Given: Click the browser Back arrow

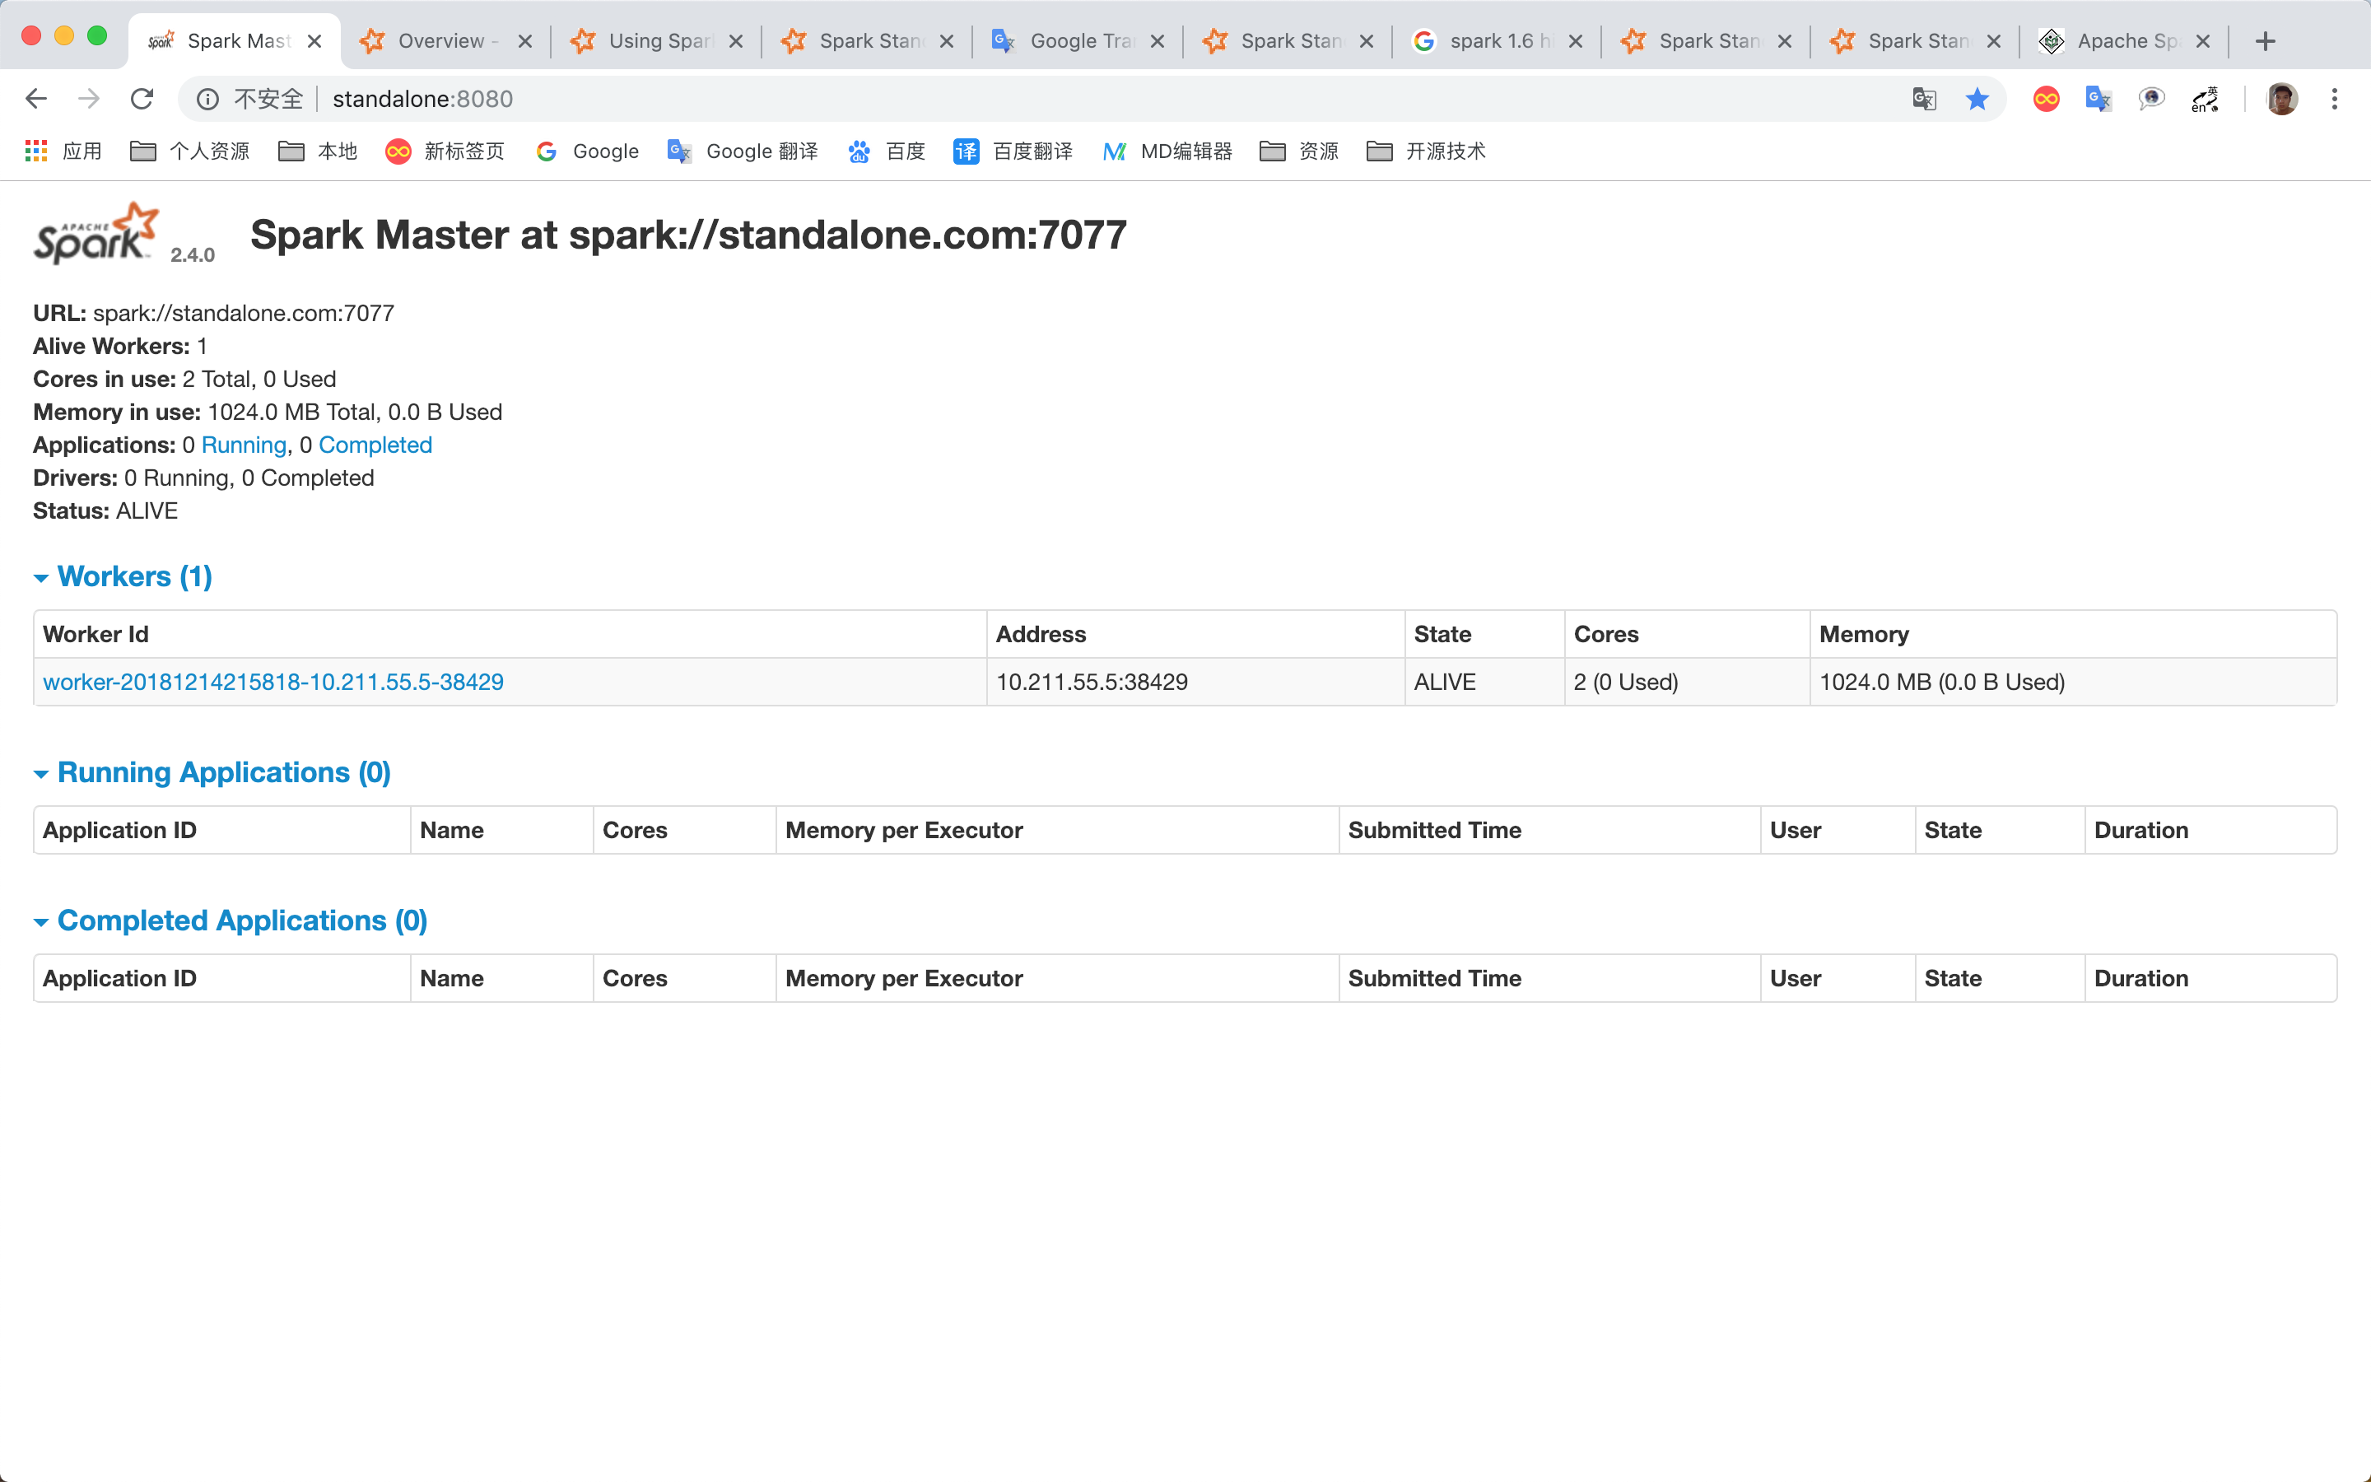Looking at the screenshot, I should point(36,99).
